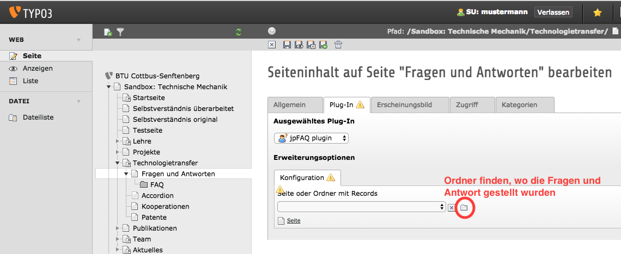Click the close document icon
The width and height of the screenshot is (621, 254).
click(272, 45)
